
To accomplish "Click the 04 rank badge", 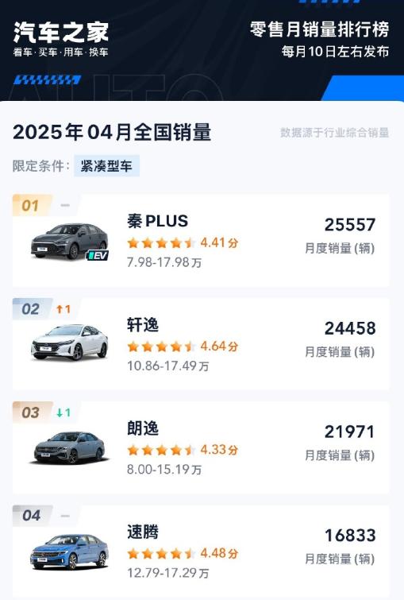I will coord(31,516).
